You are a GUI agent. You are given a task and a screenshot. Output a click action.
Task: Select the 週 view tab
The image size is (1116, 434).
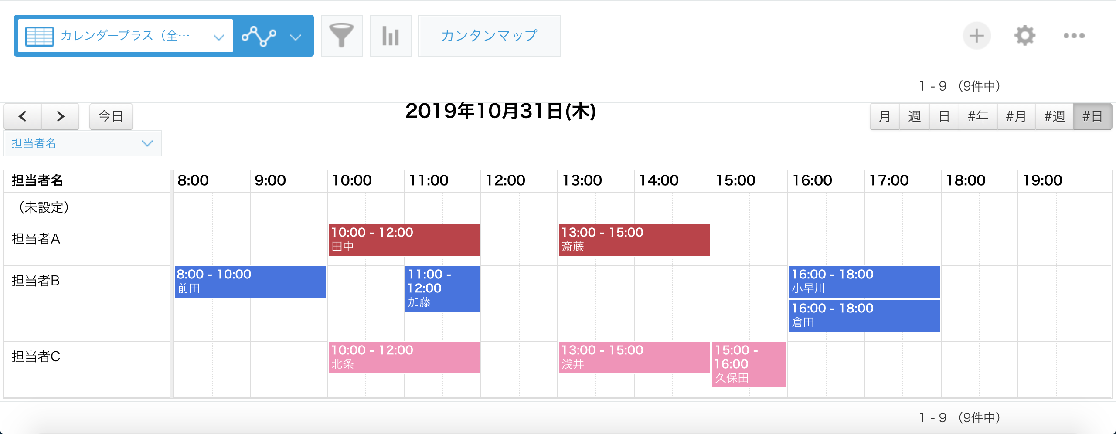pyautogui.click(x=915, y=116)
